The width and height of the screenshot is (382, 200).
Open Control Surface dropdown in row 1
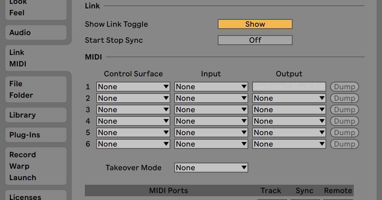point(133,87)
